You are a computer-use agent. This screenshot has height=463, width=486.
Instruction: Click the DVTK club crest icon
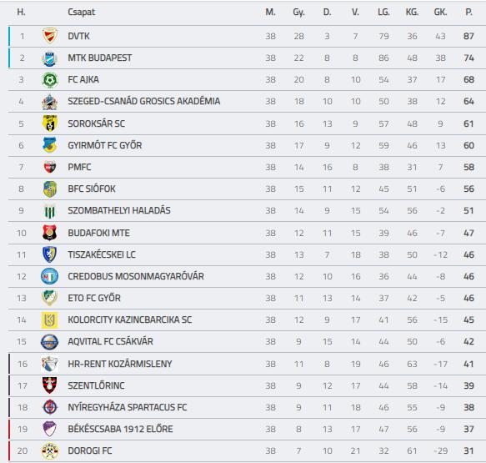[49, 36]
